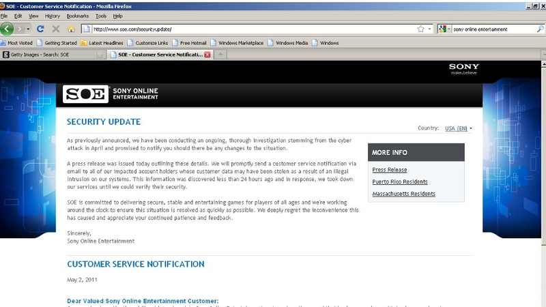This screenshot has height=307, width=546.
Task: Open the Windows Marketplace bookmark
Action: [237, 43]
